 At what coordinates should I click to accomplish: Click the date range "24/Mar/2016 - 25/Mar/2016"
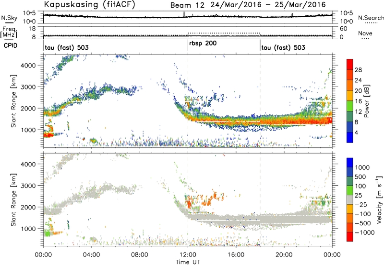pyautogui.click(x=268, y=5)
